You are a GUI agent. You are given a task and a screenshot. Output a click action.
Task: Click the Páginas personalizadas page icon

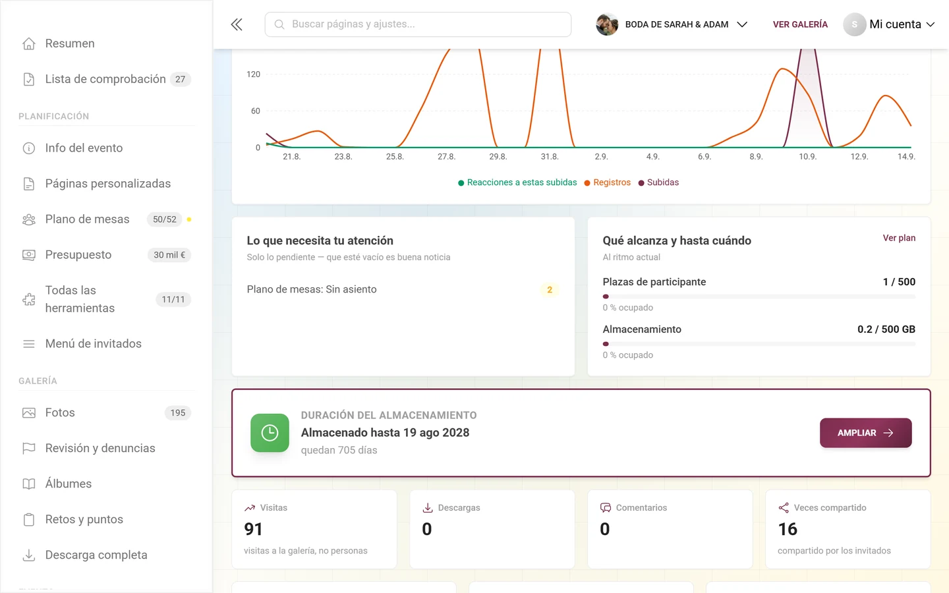click(x=29, y=184)
